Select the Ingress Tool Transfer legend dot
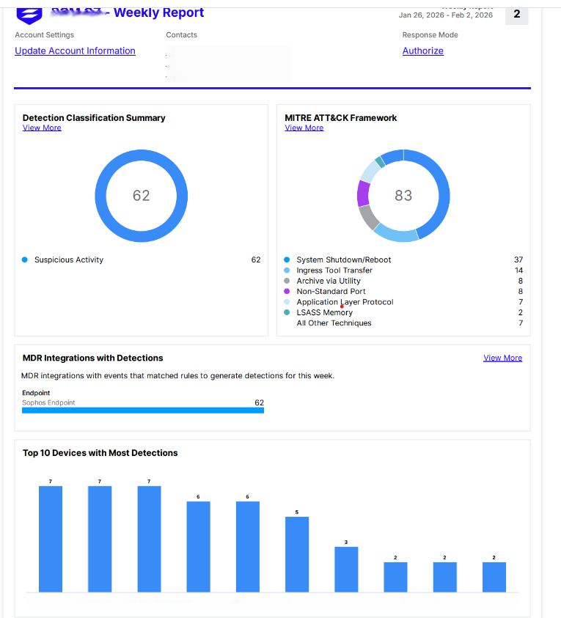 (x=287, y=271)
